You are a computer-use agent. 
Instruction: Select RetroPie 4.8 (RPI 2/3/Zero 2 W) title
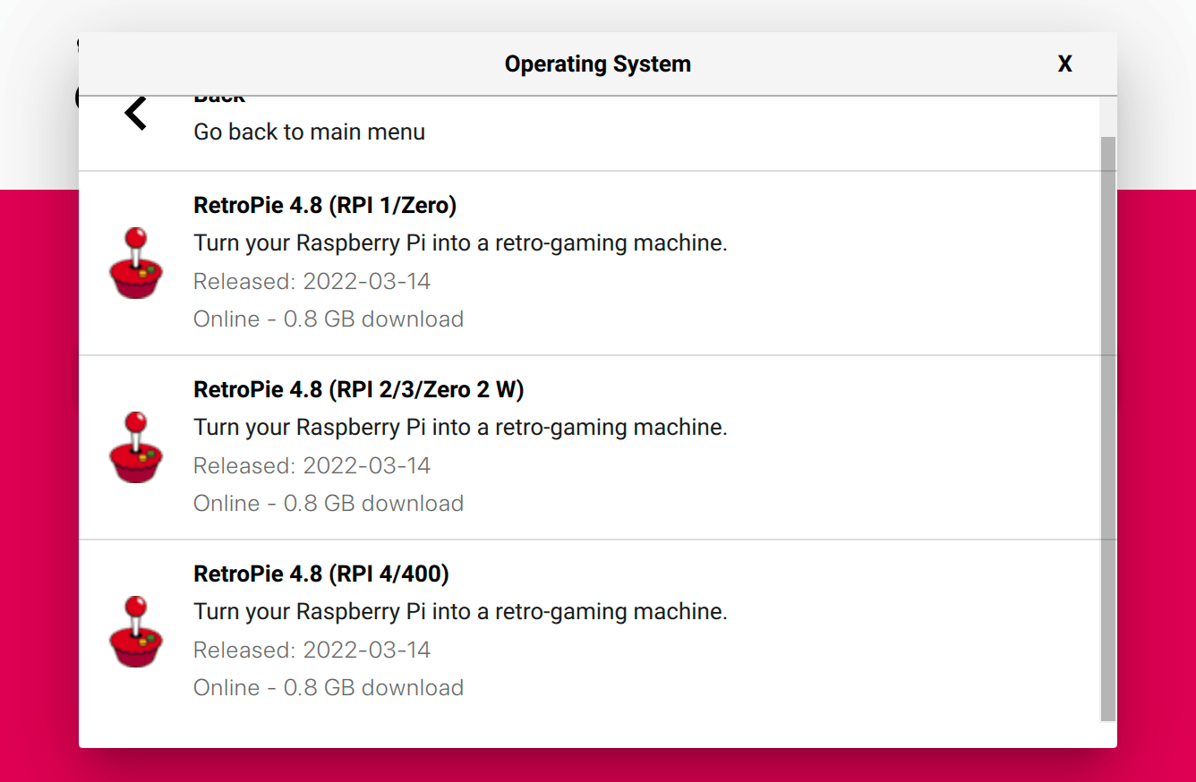358,389
